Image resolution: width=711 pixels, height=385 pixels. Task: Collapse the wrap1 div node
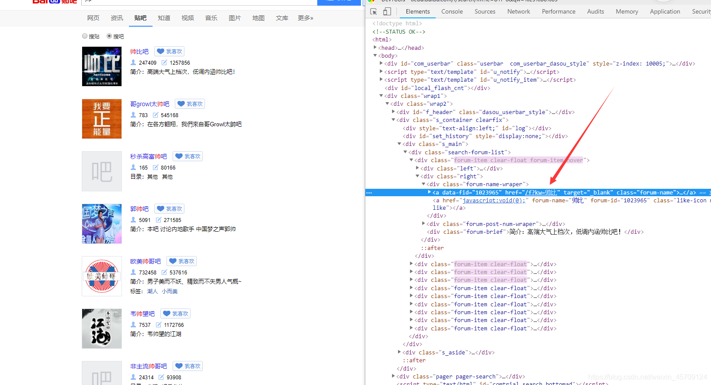tap(381, 96)
